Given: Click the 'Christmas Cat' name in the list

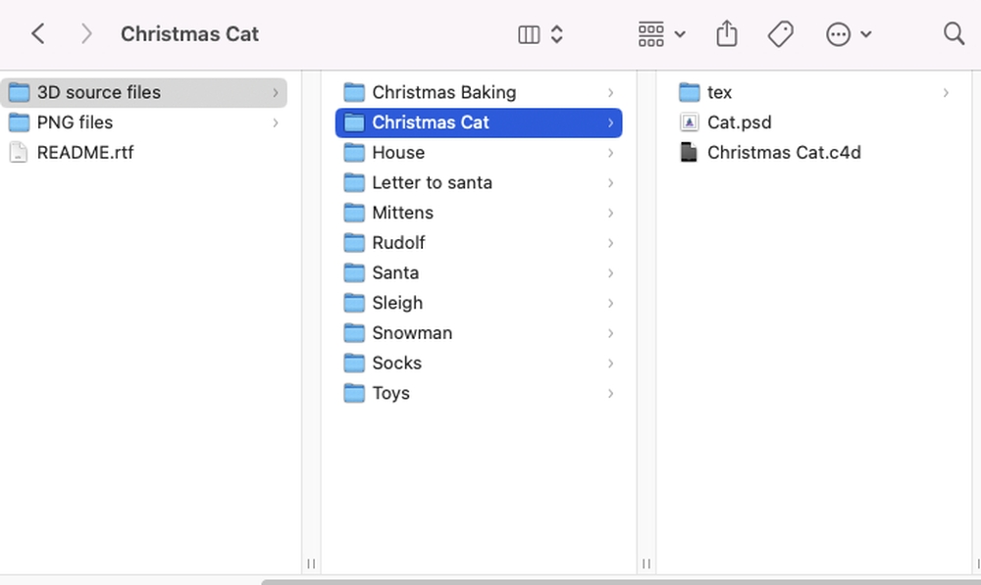Looking at the screenshot, I should pyautogui.click(x=431, y=122).
